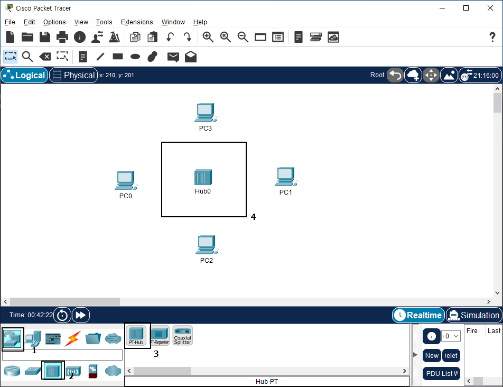Open the help question mark icon

tap(492, 37)
